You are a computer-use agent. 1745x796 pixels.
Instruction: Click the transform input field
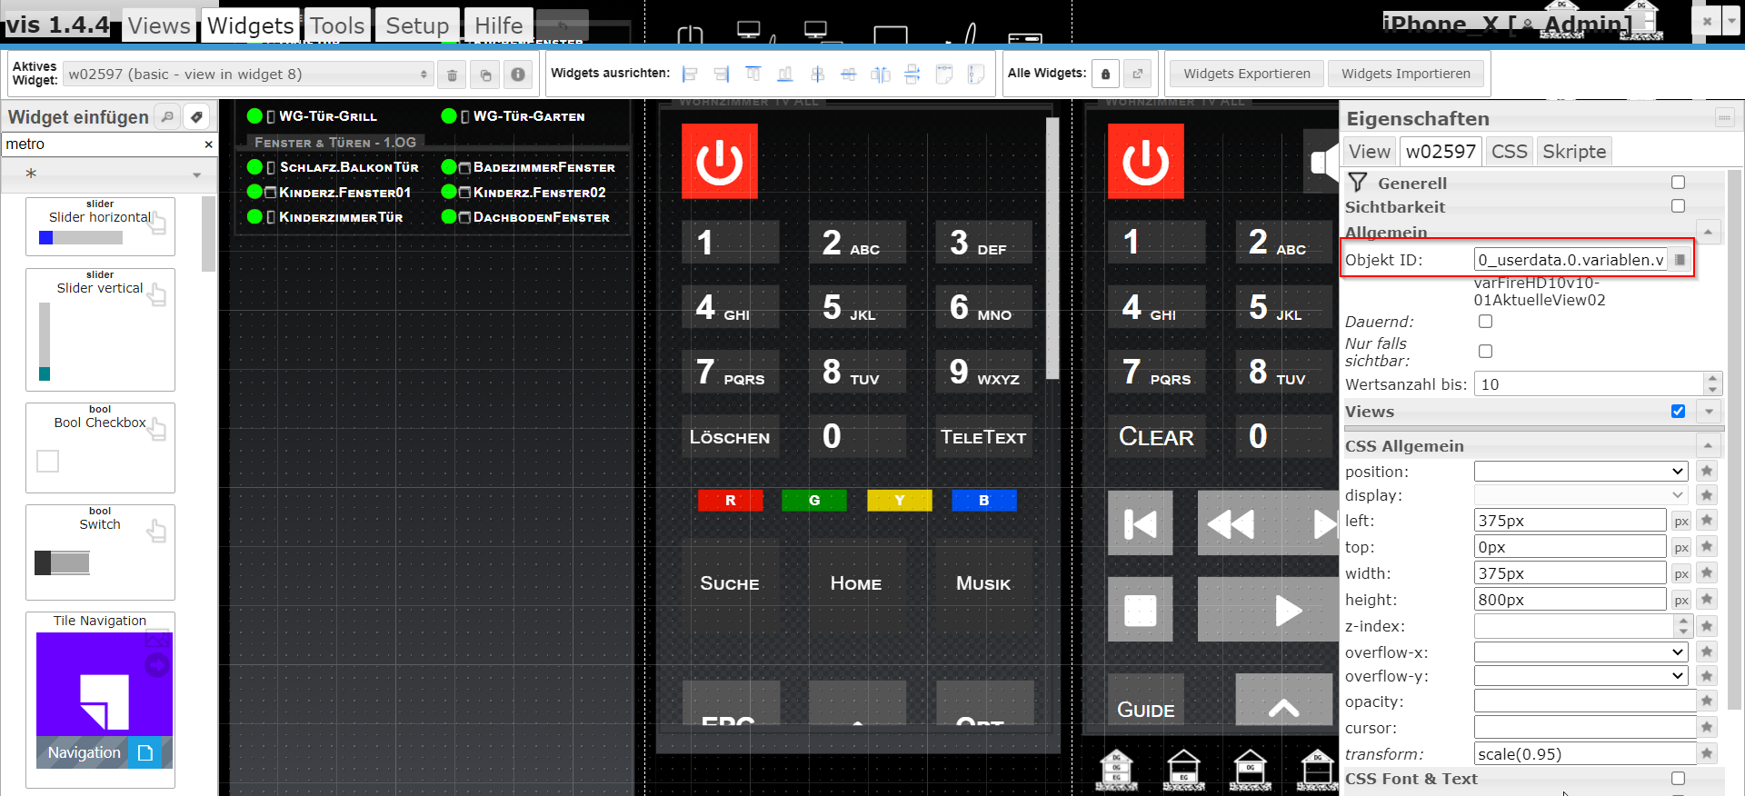tap(1584, 754)
